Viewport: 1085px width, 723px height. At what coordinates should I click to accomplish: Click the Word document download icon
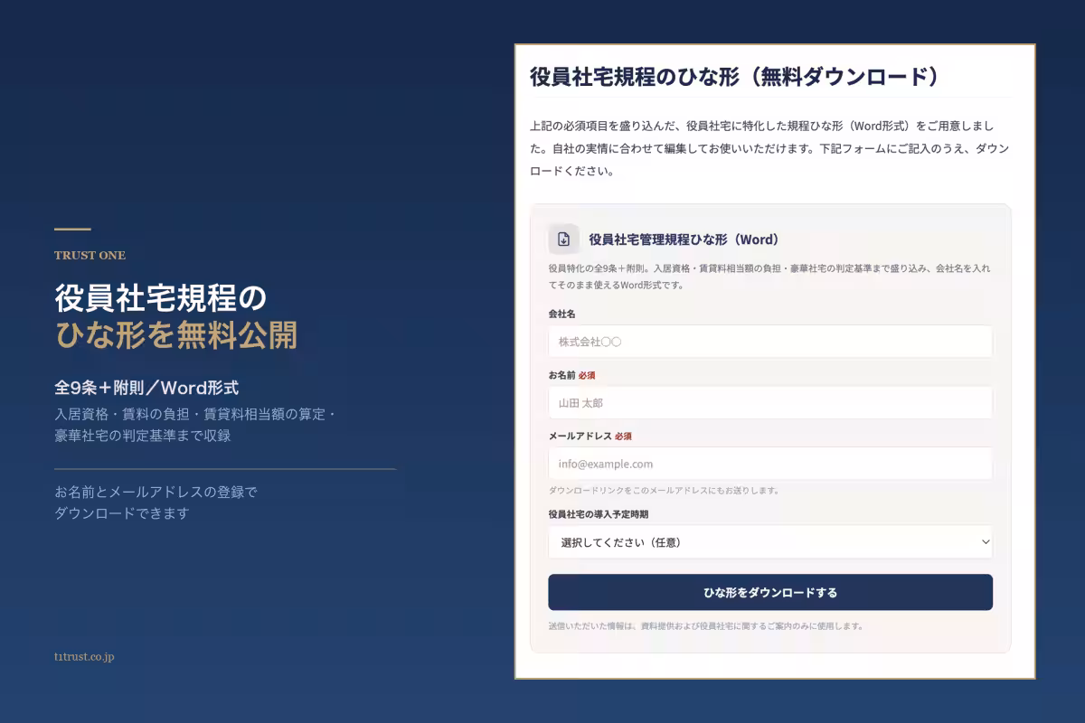(x=563, y=239)
